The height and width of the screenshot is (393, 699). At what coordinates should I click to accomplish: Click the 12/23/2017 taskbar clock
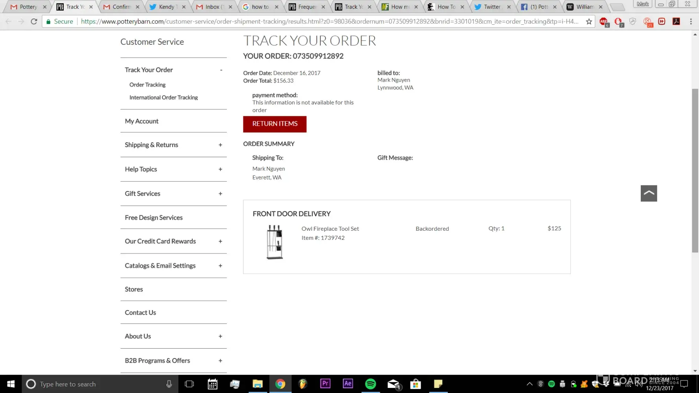[x=659, y=384]
